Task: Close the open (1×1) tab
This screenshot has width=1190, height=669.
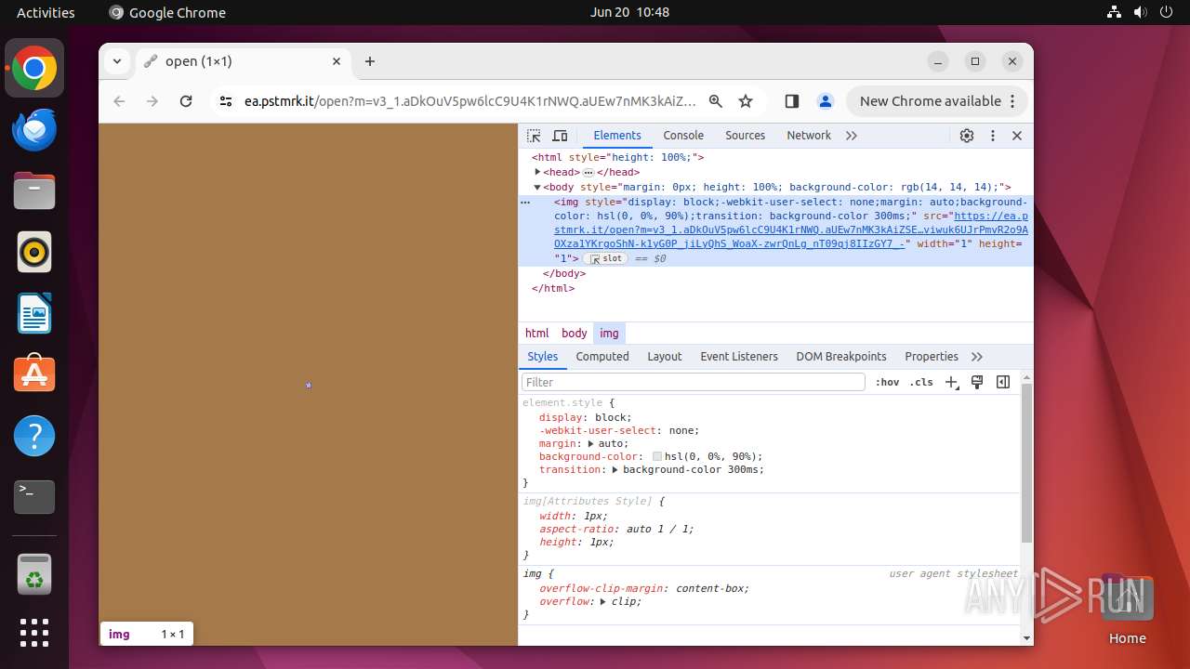Action: 337,61
